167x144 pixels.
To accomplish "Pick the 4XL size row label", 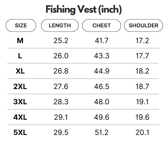I will (x=20, y=117).
